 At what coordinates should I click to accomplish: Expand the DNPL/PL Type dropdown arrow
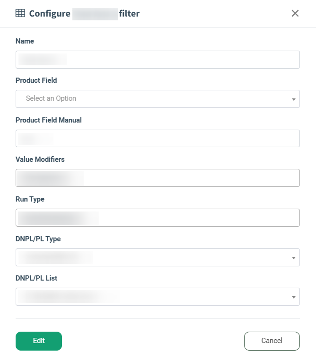click(293, 258)
